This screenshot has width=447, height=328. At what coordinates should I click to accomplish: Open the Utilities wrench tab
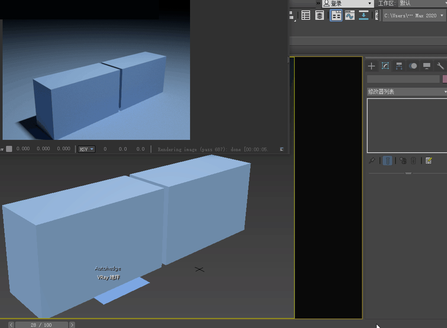[440, 66]
